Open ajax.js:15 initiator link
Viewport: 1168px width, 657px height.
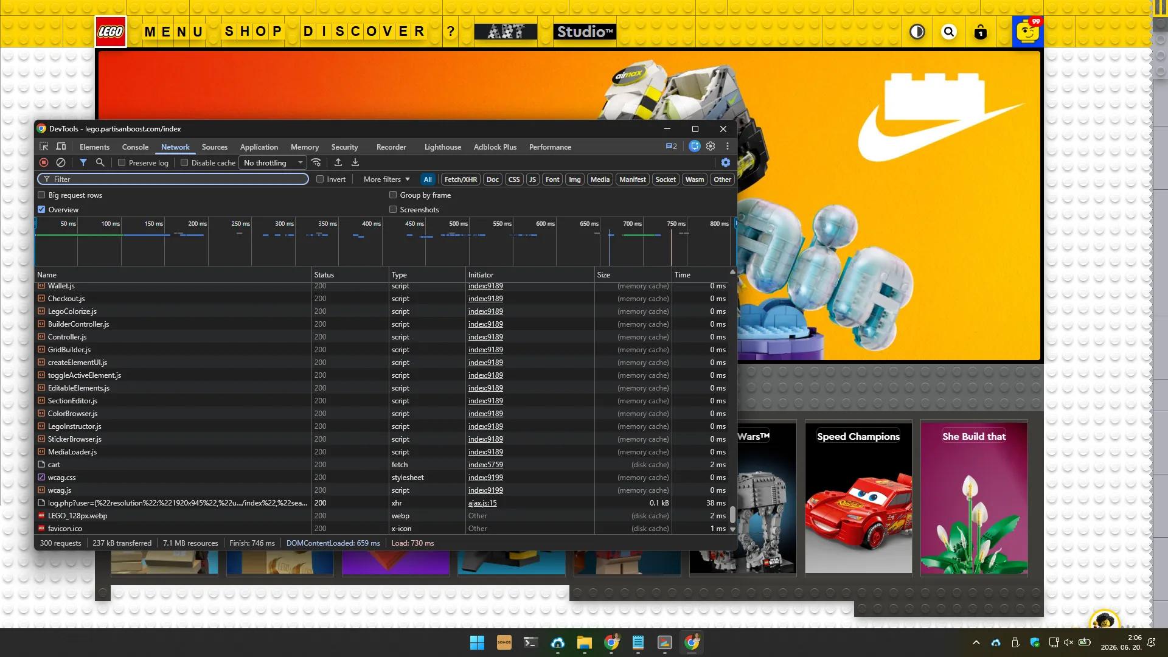click(482, 503)
